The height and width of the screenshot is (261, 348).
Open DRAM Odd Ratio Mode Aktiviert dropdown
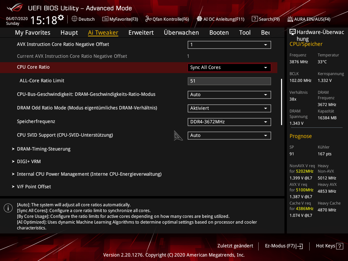pos(229,108)
